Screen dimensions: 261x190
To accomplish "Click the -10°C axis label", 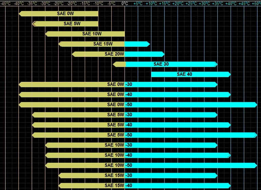I will pyautogui.click(x=98, y=3).
